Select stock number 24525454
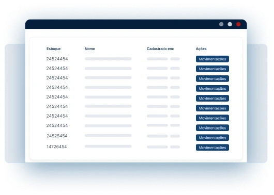The height and width of the screenshot is (195, 274). [57, 136]
